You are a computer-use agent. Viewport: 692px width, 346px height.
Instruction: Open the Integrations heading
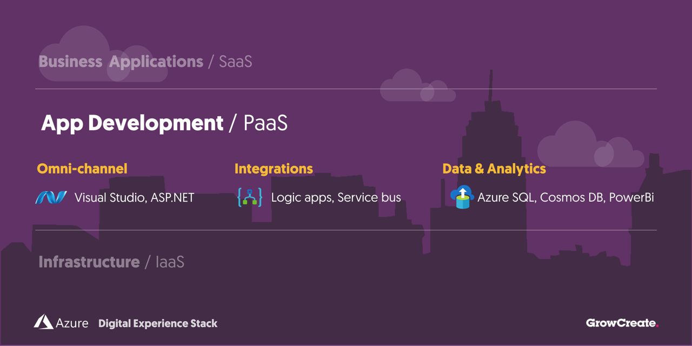(x=274, y=169)
